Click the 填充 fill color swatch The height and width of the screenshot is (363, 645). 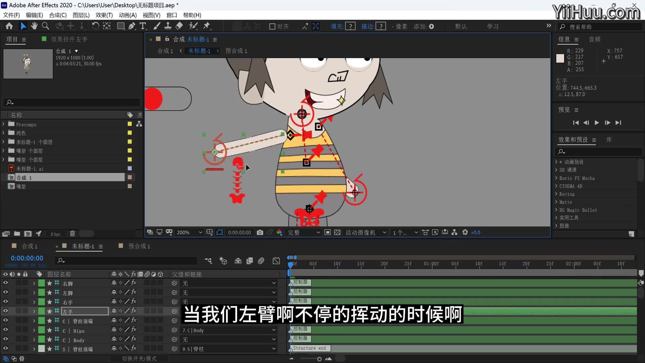click(350, 26)
